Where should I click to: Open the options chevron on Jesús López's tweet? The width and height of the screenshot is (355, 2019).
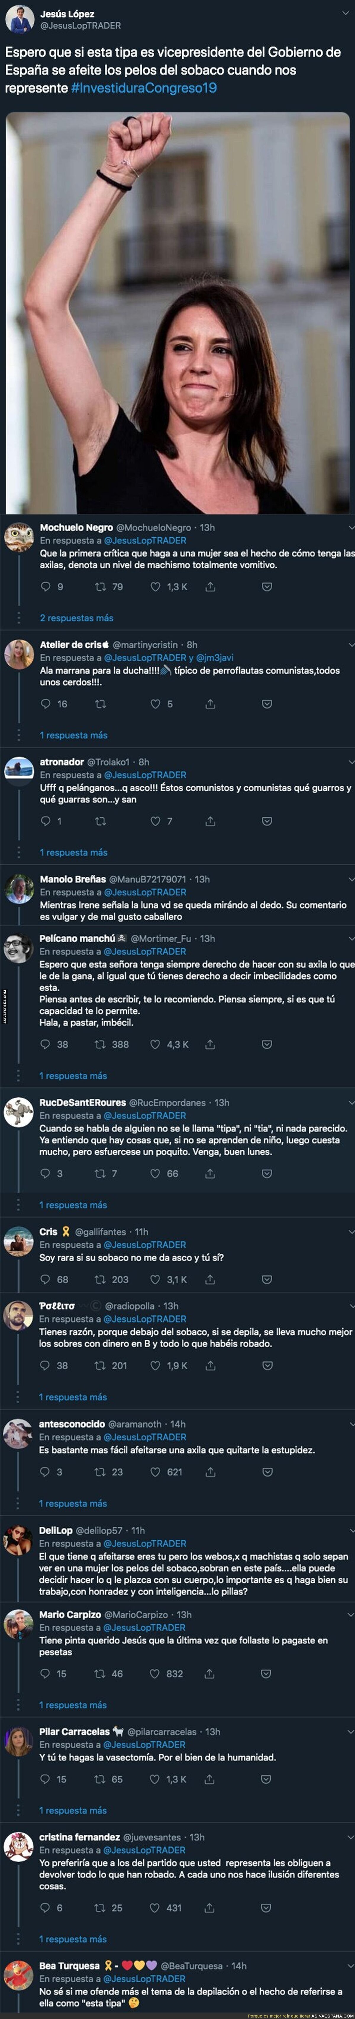click(x=346, y=13)
